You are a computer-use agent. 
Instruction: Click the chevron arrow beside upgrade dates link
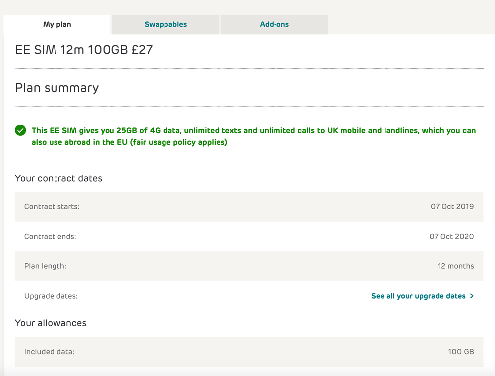(x=472, y=296)
